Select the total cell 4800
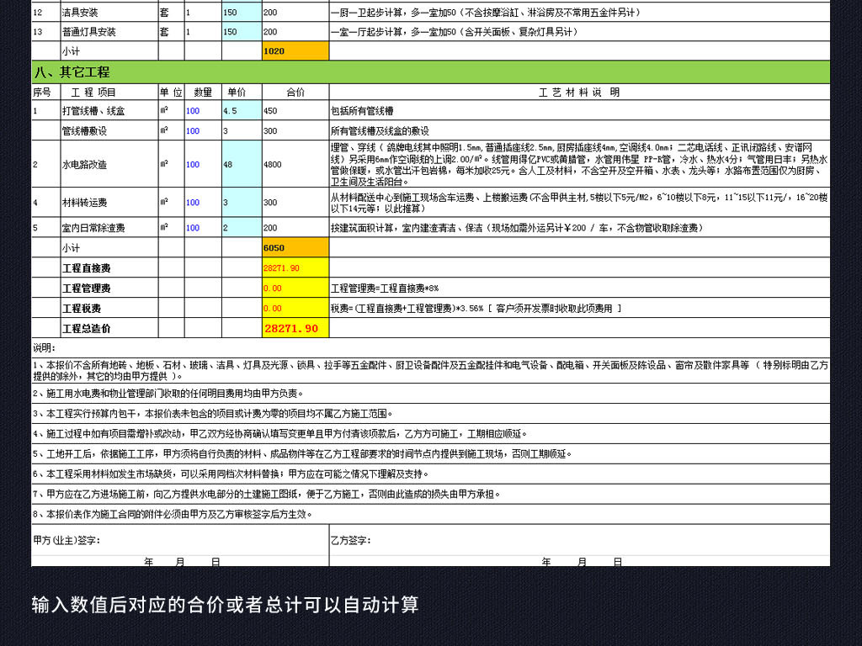This screenshot has height=646, width=862. [x=295, y=164]
